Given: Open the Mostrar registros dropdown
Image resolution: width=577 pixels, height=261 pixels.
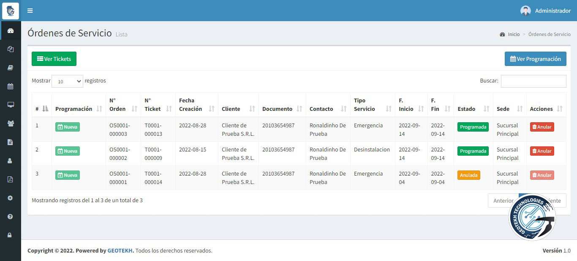Looking at the screenshot, I should [x=67, y=81].
